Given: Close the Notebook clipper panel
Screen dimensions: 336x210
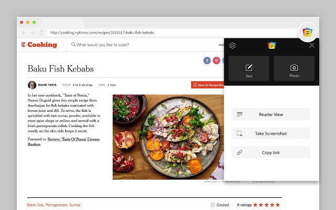Looking at the screenshot, I should point(312,45).
